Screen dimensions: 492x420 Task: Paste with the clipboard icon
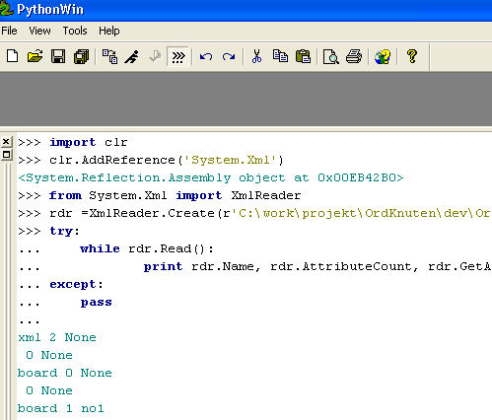pos(303,56)
